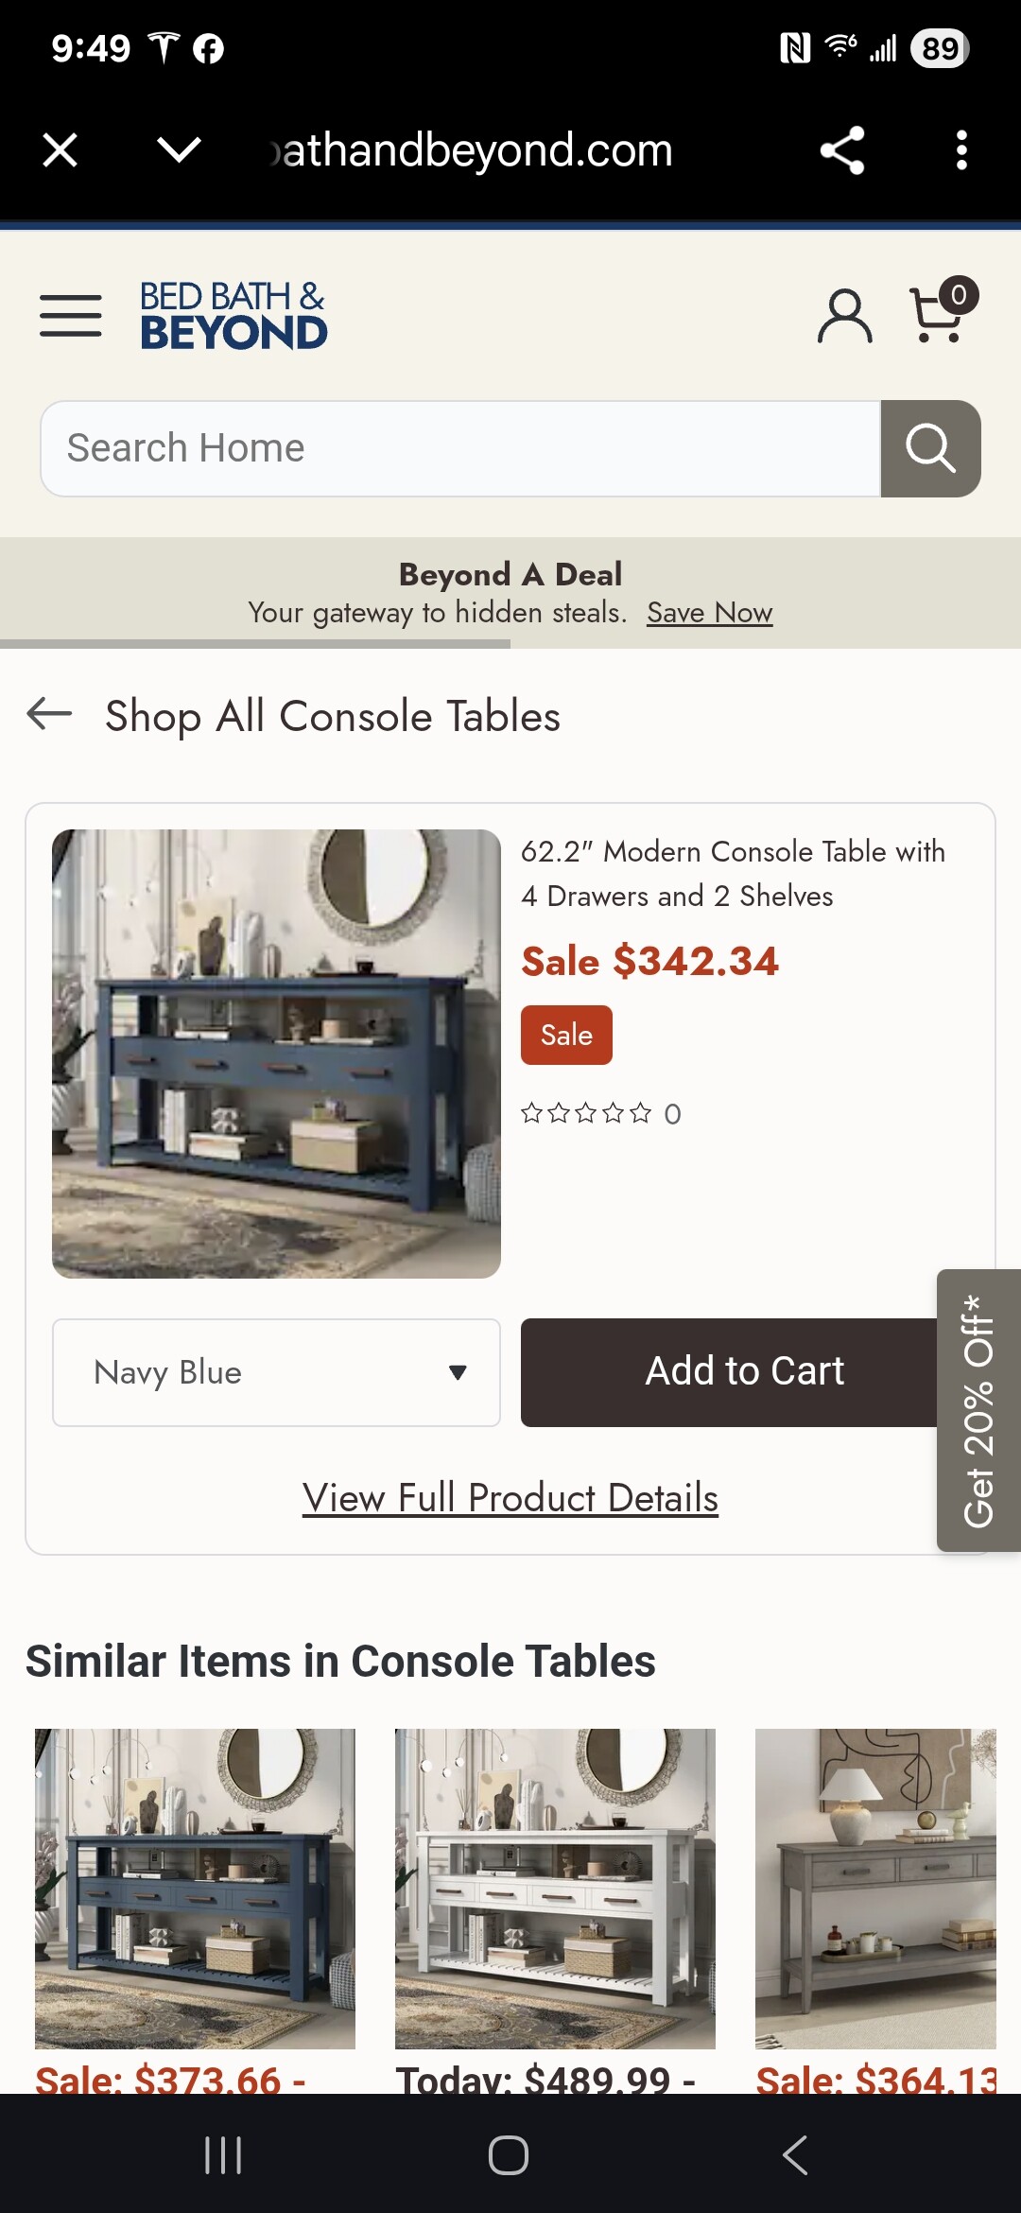Close the in-app browser tab

coord(61,149)
